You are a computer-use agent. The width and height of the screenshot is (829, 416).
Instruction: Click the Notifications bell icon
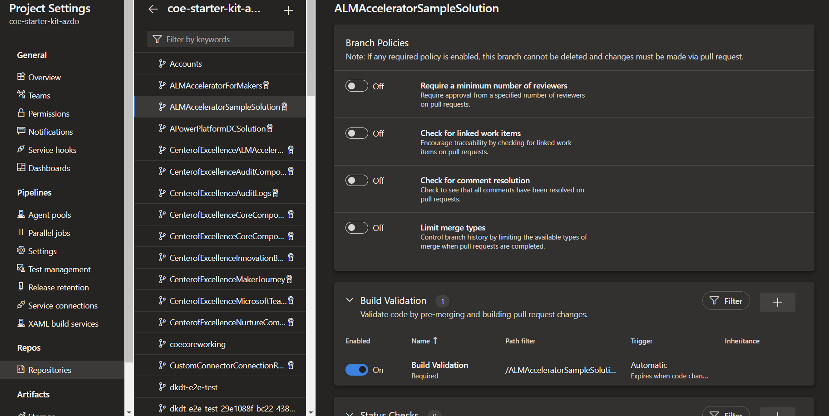(x=20, y=132)
